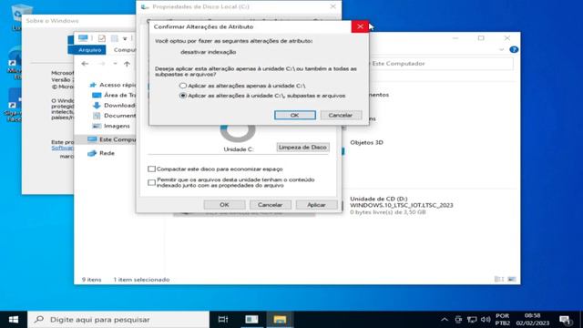This screenshot has height=328, width=583.
Task: Open clock and date 08:58 in taskbar
Action: (x=533, y=320)
